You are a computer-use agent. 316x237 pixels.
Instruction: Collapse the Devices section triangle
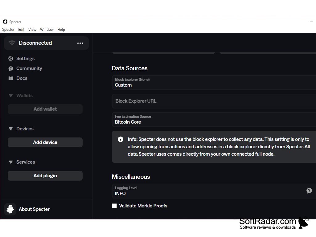[11, 129]
